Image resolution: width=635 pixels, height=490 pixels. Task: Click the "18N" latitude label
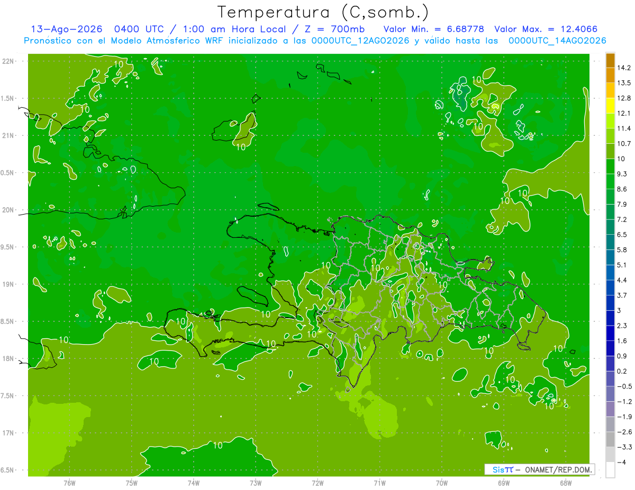click(x=8, y=358)
